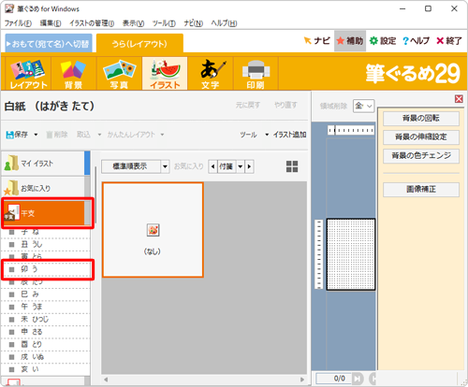
Task: Open the ナビ menu in menu bar
Action: coord(194,23)
